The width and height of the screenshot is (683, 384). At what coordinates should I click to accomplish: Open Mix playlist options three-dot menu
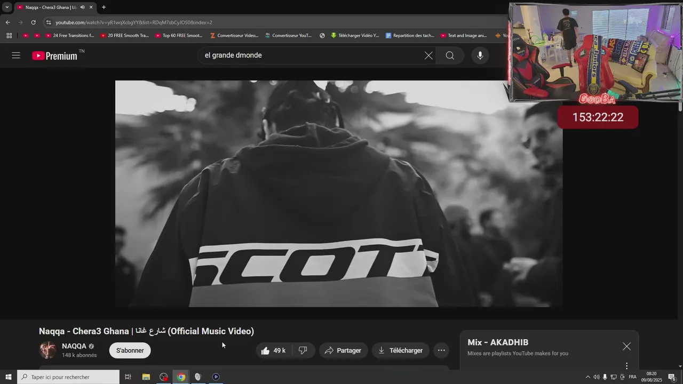tap(626, 366)
